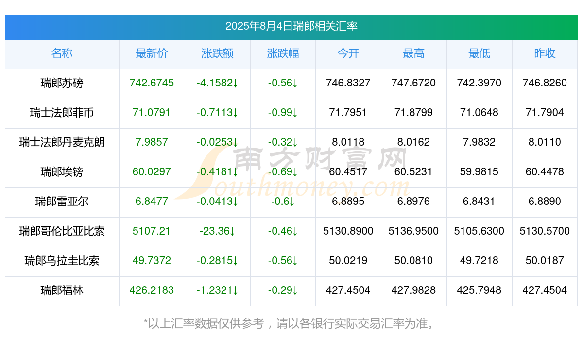Click the 瑞郎埃镑 row name
Image resolution: width=583 pixels, height=339 pixels.
click(62, 171)
